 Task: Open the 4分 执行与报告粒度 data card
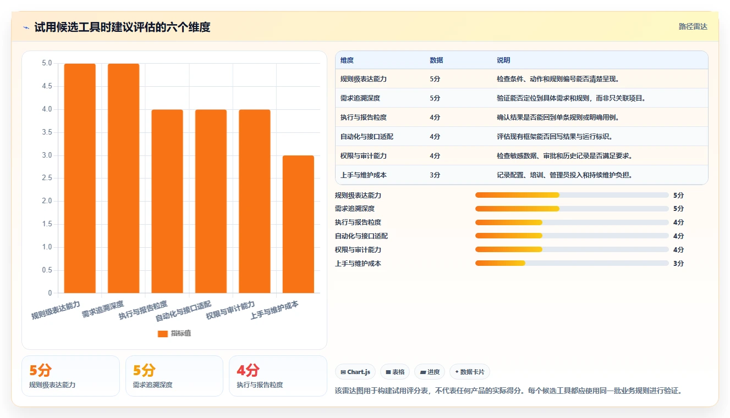(278, 376)
